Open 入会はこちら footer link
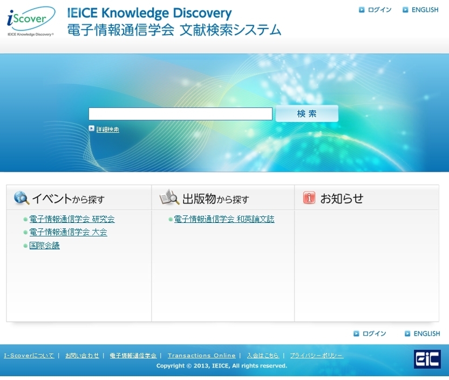The height and width of the screenshot is (380, 449). click(263, 356)
